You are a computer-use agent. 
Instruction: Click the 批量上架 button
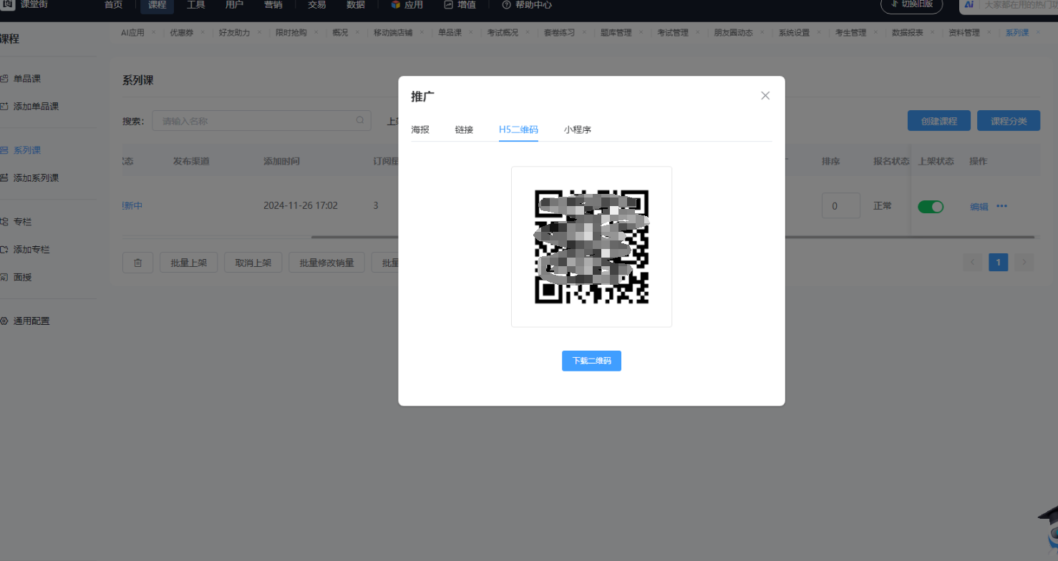pos(189,263)
